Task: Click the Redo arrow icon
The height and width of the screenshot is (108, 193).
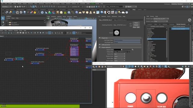Action: [25, 7]
